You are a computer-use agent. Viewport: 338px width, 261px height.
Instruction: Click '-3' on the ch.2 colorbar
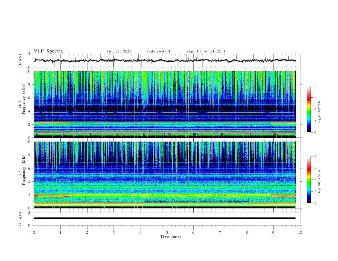point(315,157)
